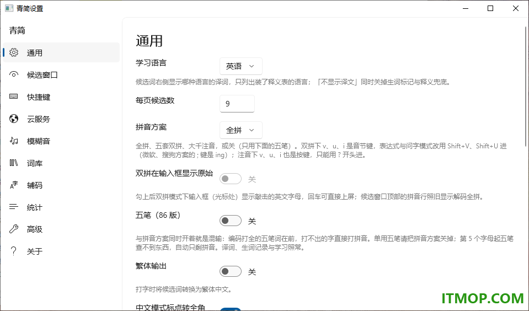
Task: Click the 五笔（86 版）label
Action: tap(158, 215)
